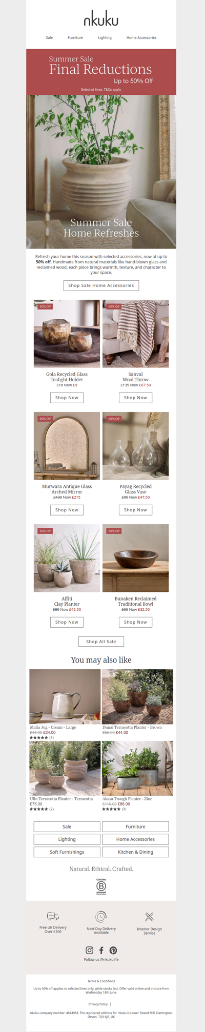Screen dimensions: 205x1032
Task: Open the Privacy Policy link
Action: 98,1004
